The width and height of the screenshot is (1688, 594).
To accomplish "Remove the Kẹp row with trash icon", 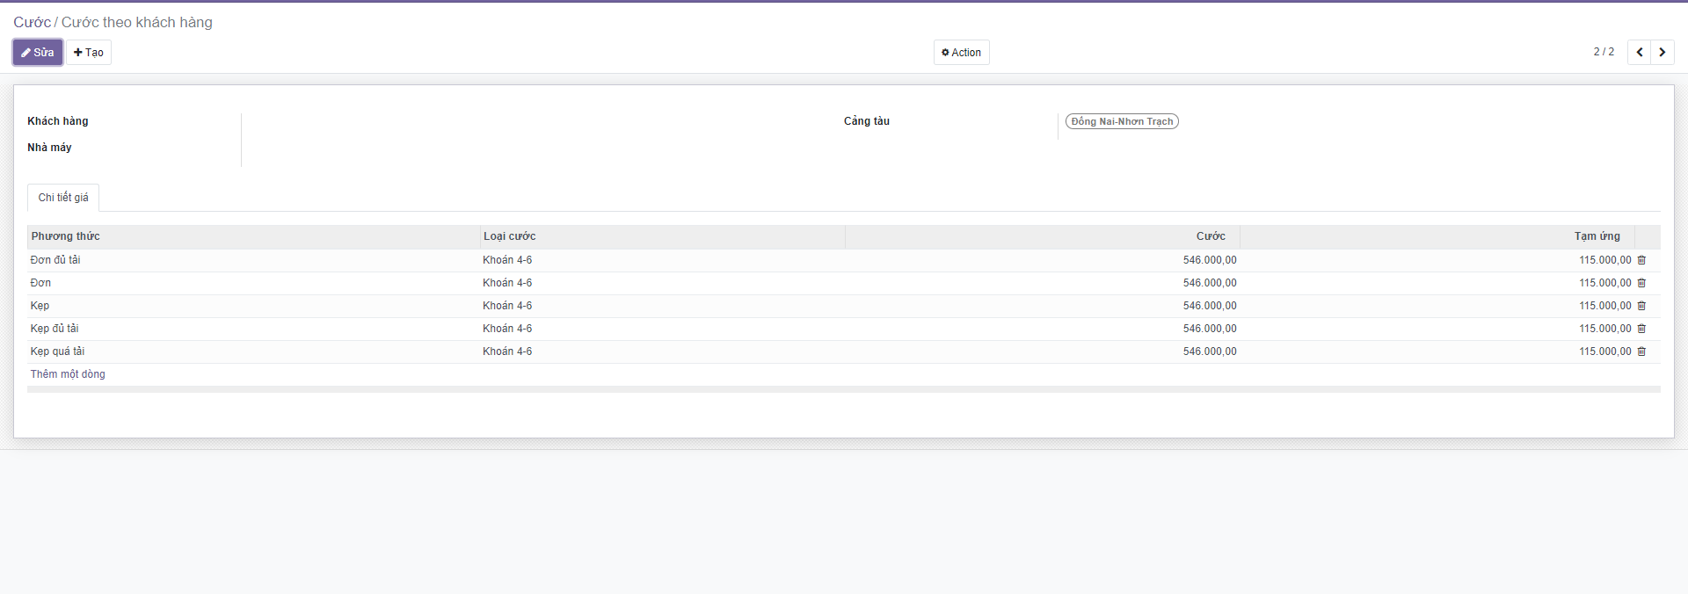I will pyautogui.click(x=1641, y=306).
